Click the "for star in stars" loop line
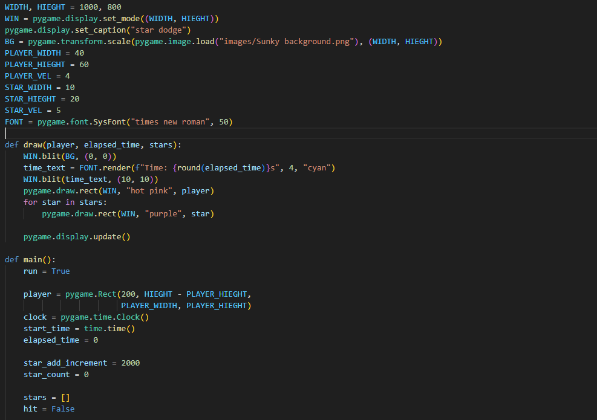Image resolution: width=597 pixels, height=420 pixels. point(65,202)
